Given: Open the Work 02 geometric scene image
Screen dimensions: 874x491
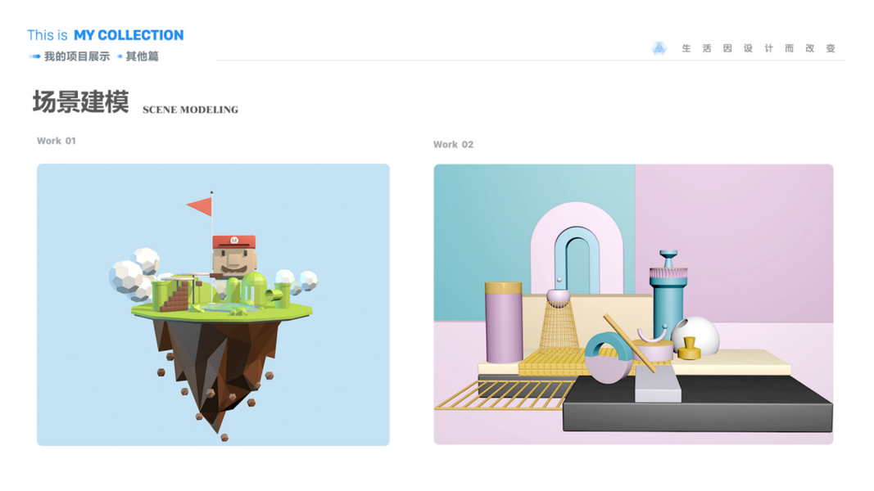Looking at the screenshot, I should pos(633,304).
